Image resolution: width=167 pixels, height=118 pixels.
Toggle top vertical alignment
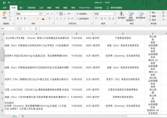coord(57,14)
